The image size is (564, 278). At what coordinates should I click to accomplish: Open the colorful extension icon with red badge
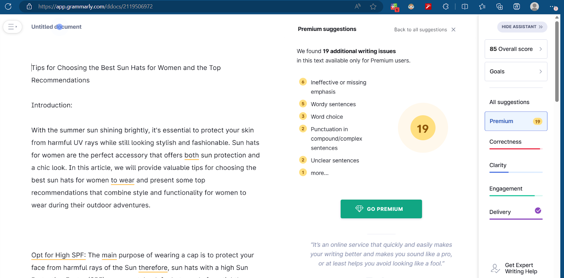(x=394, y=7)
